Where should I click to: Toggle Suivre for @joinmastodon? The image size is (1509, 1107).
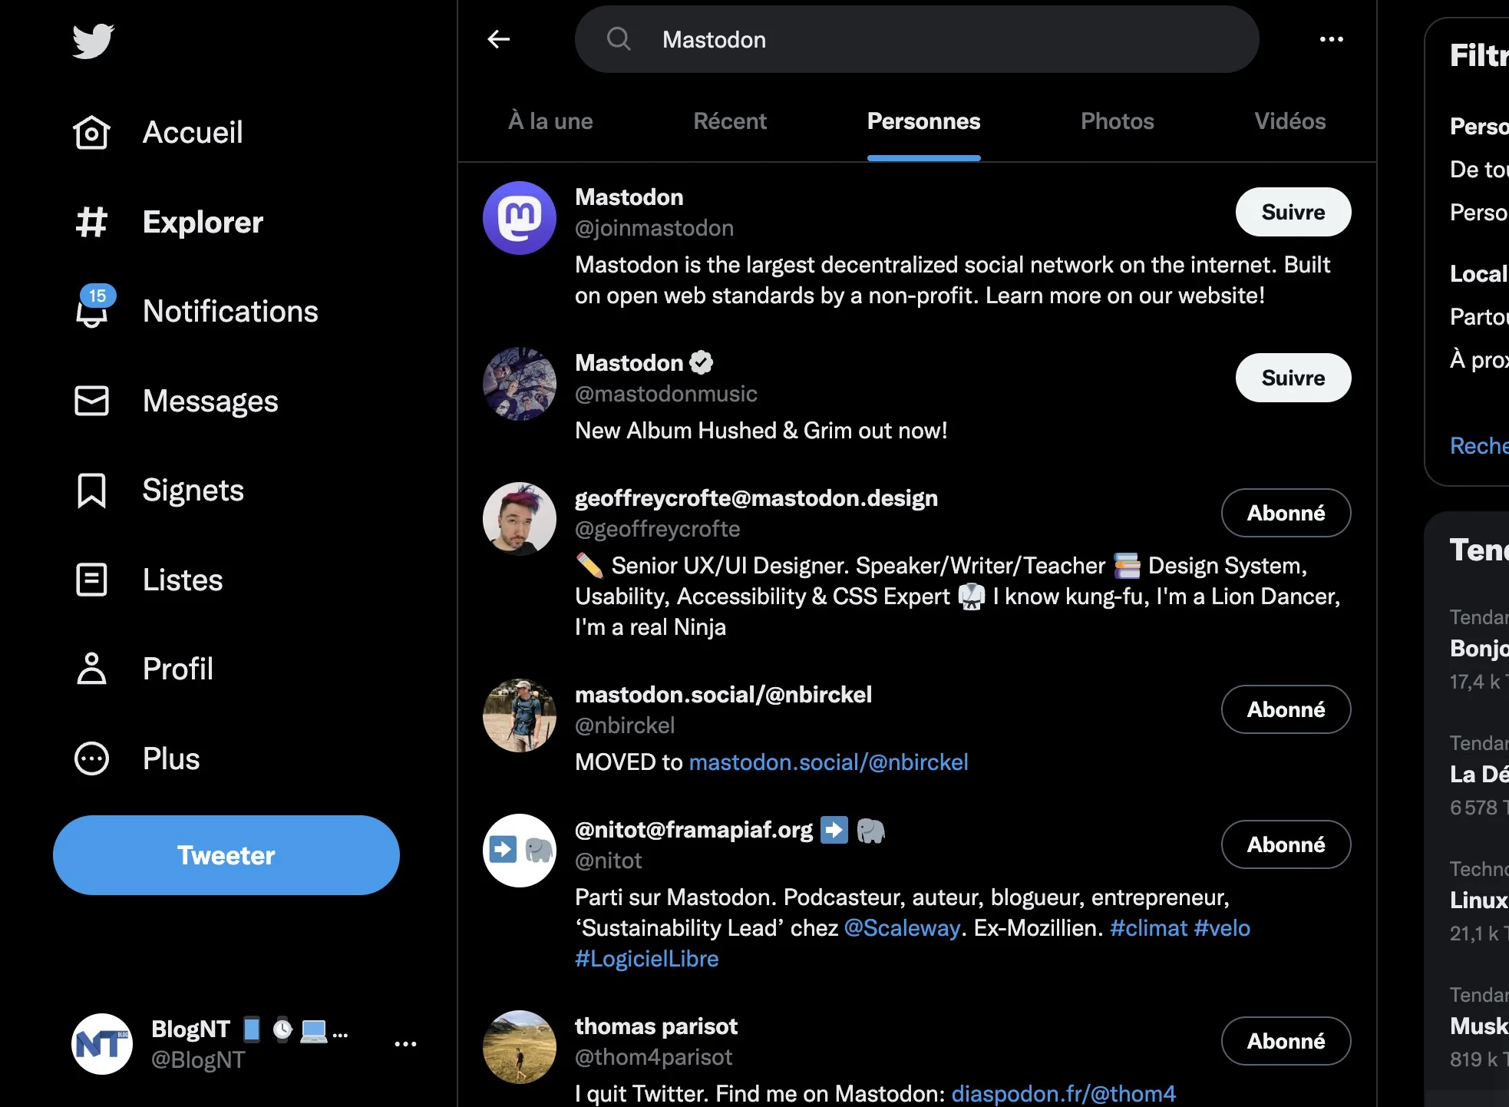(1293, 212)
